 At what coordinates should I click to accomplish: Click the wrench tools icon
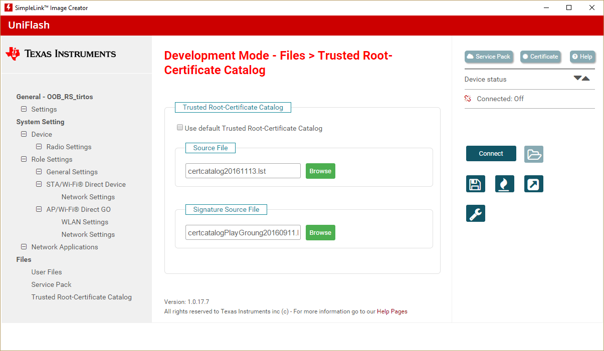(476, 213)
